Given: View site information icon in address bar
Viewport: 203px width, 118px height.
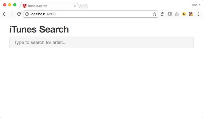Looking at the screenshot, I should (x=27, y=14).
